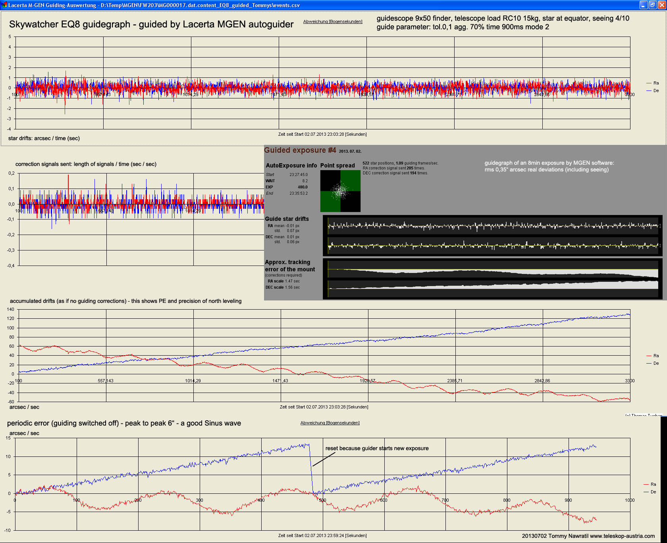Screen dimensions: 667x543
Task: Toggle the De trace in accumulated drifts legend
Action: click(657, 363)
